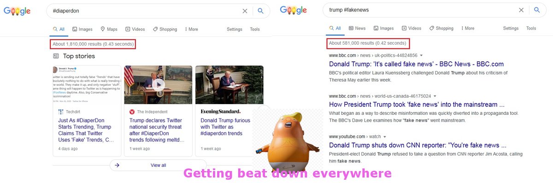Screen dimensions: 553x183
Task: Clear the #diaperdon search query with the X icon
Action: [245, 11]
